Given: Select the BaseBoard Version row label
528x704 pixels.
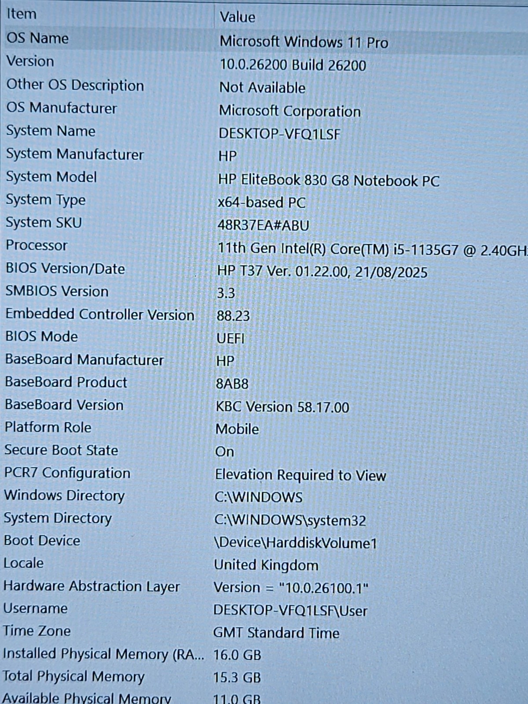Looking at the screenshot, I should click(64, 405).
